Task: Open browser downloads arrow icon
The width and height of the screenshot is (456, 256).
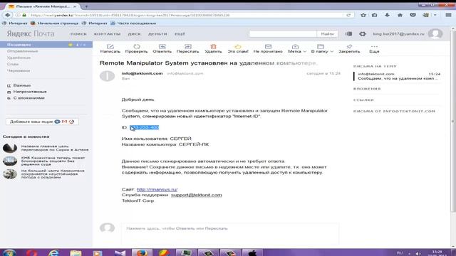Action: click(x=387, y=15)
